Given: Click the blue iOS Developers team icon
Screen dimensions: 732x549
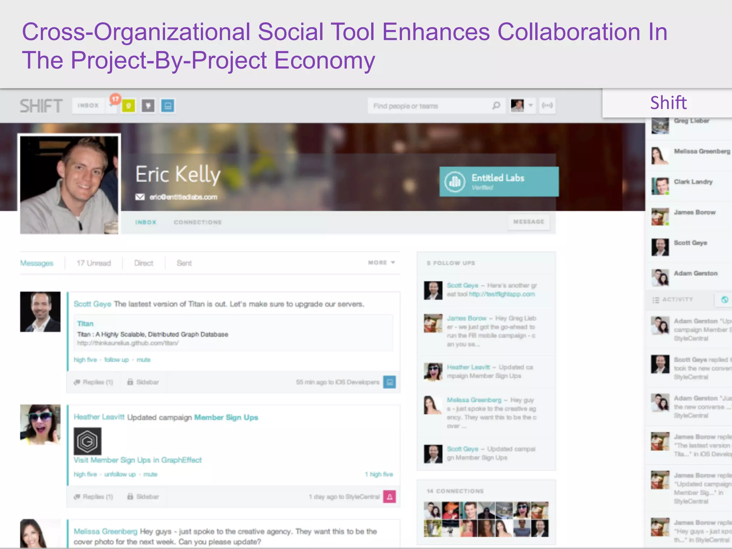Looking at the screenshot, I should coord(390,382).
